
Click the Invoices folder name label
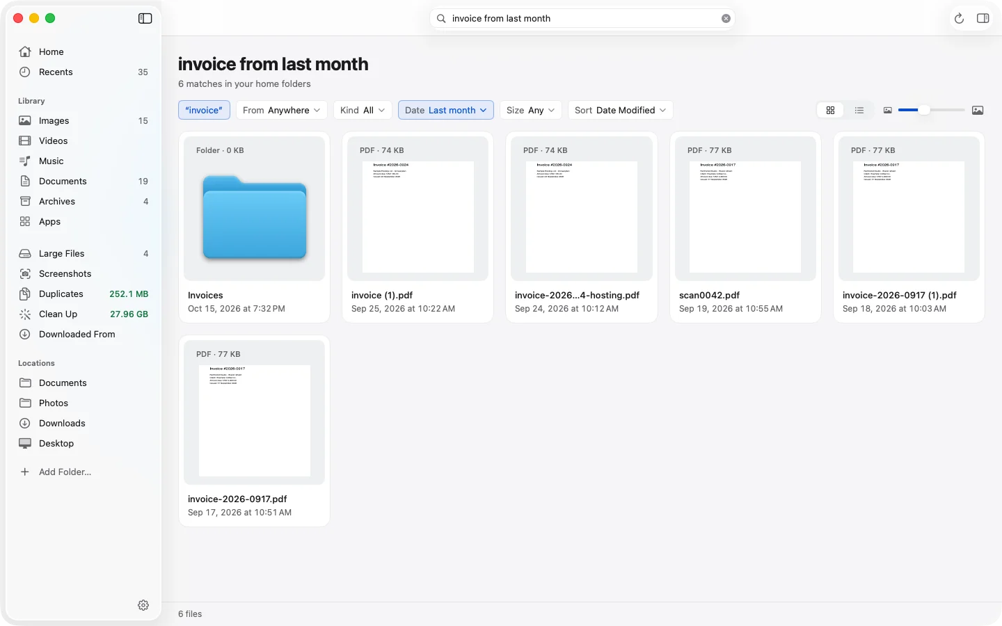(x=205, y=295)
